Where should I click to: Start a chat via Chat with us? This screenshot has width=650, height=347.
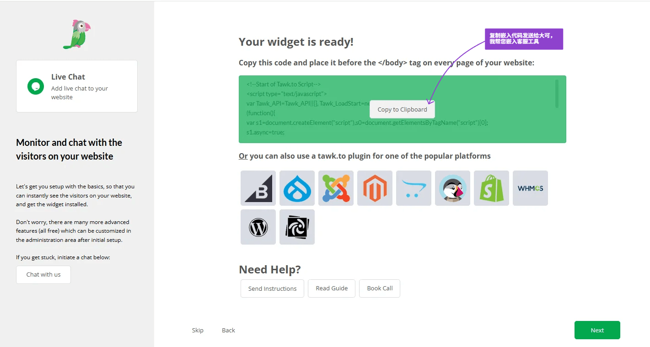pos(43,275)
